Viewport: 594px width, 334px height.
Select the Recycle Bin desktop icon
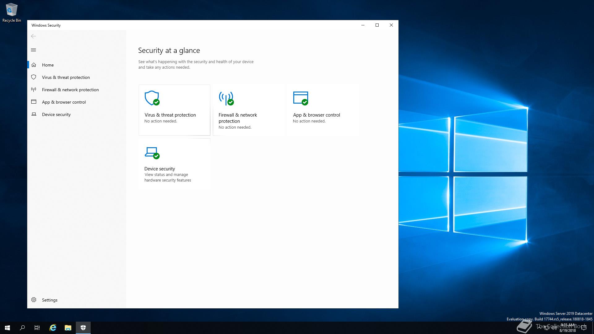pyautogui.click(x=12, y=13)
